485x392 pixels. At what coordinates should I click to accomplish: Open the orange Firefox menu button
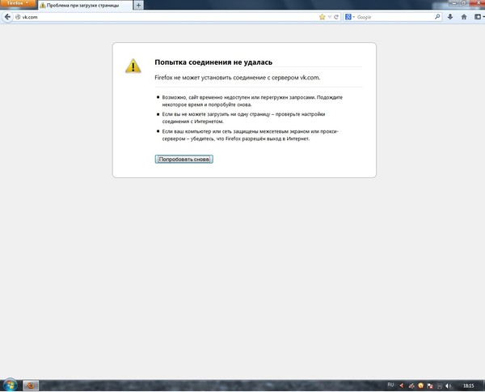coord(17,3)
